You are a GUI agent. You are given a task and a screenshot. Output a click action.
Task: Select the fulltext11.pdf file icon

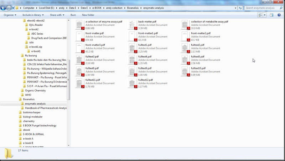[79, 83]
